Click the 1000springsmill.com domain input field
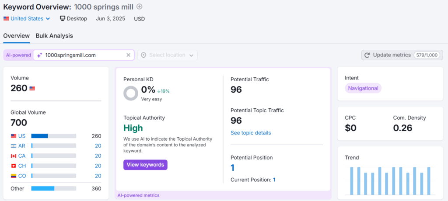Screen dimensions: 448x201 click(x=84, y=55)
